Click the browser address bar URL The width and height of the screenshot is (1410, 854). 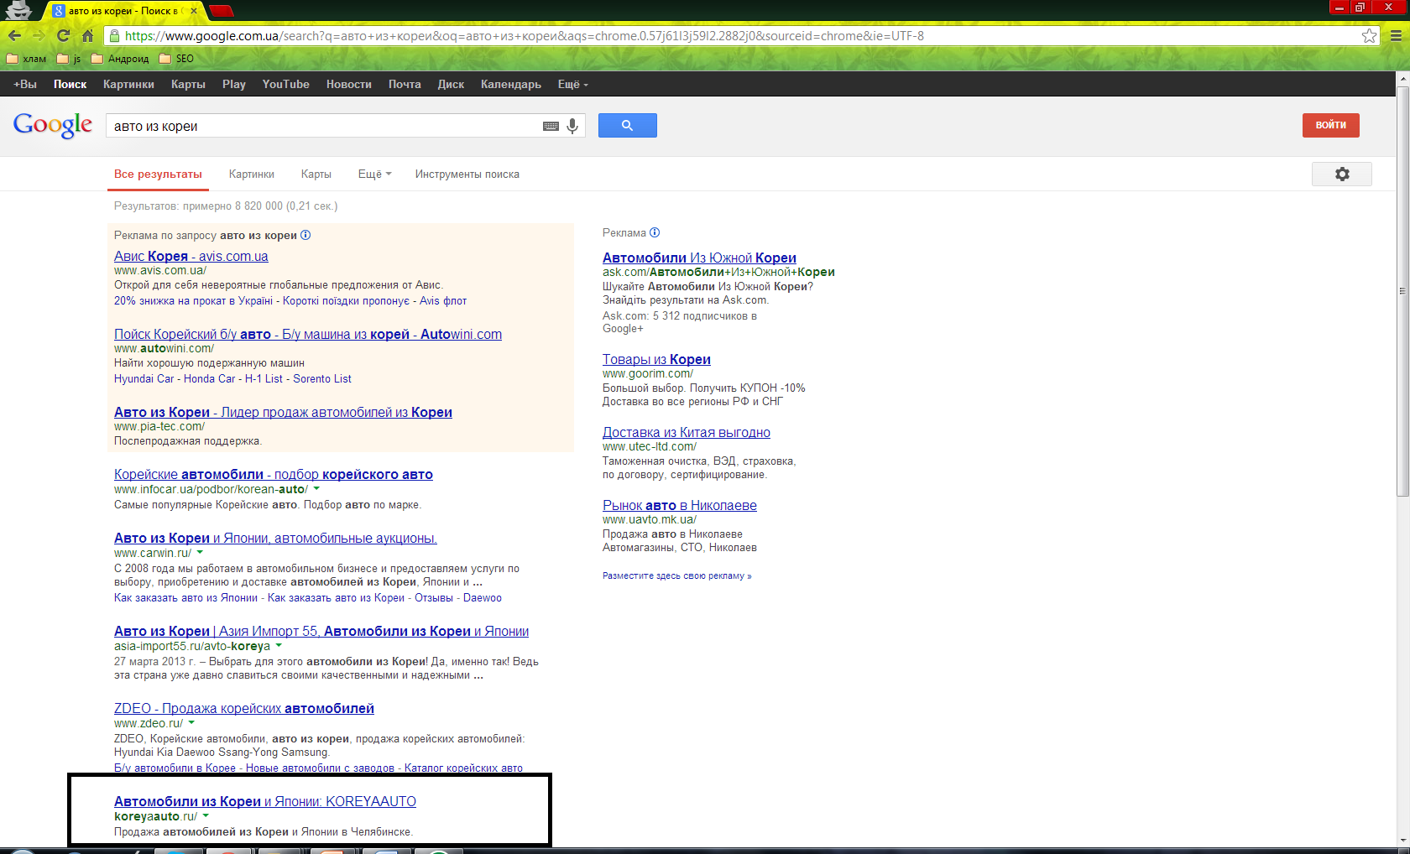tap(525, 35)
